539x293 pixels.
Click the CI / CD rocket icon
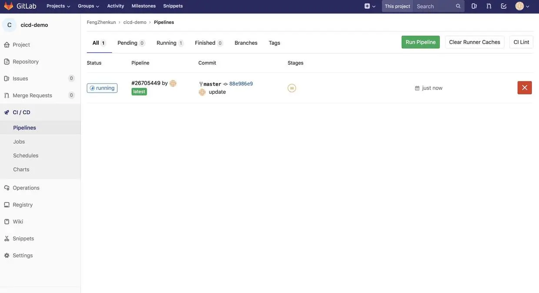7,112
